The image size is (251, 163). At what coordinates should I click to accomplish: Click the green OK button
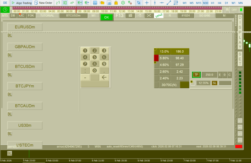pos(106,17)
